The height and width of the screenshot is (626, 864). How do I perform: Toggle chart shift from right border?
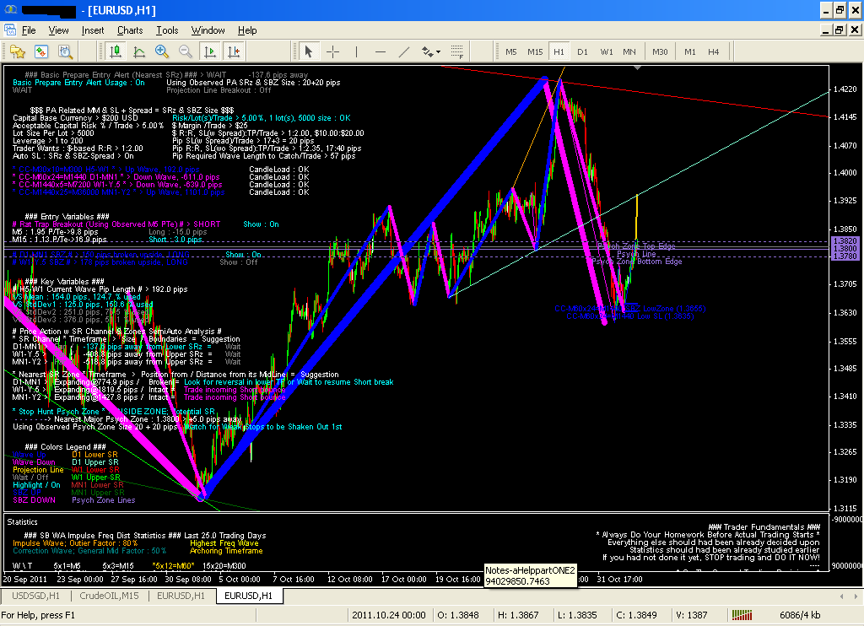pyautogui.click(x=234, y=51)
